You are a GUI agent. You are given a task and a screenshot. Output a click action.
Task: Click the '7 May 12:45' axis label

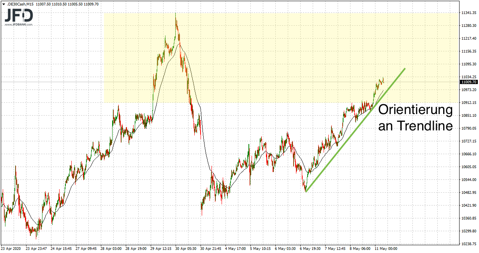coord(336,248)
